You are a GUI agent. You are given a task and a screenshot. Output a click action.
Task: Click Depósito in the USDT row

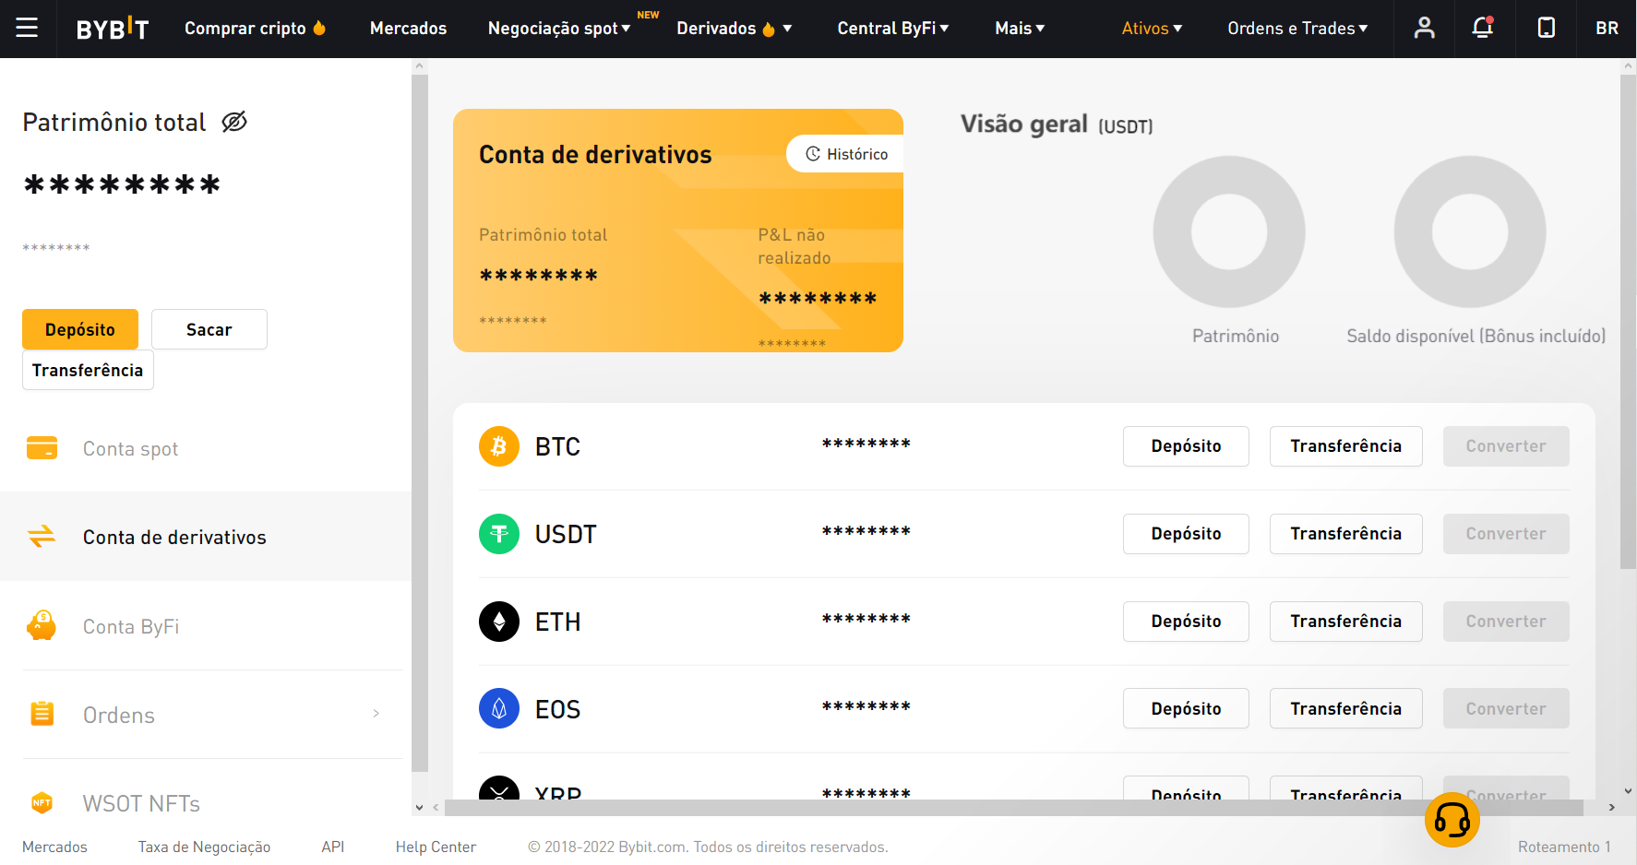tap(1186, 534)
